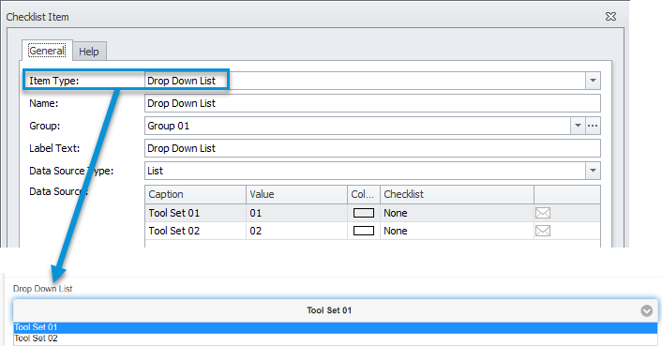This screenshot has height=346, width=662.
Task: Expand the Group dropdown arrow
Action: tap(578, 126)
